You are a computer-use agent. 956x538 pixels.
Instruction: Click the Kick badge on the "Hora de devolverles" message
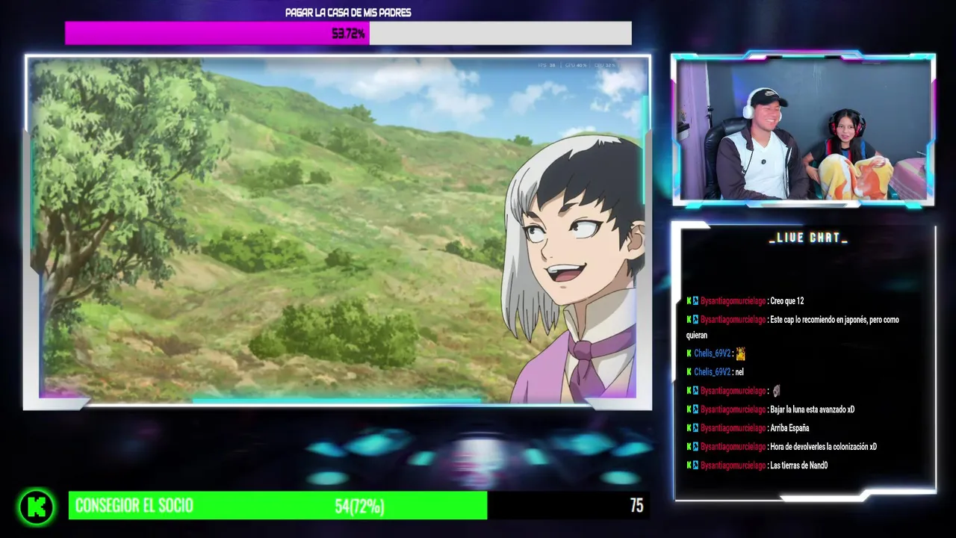click(x=689, y=447)
